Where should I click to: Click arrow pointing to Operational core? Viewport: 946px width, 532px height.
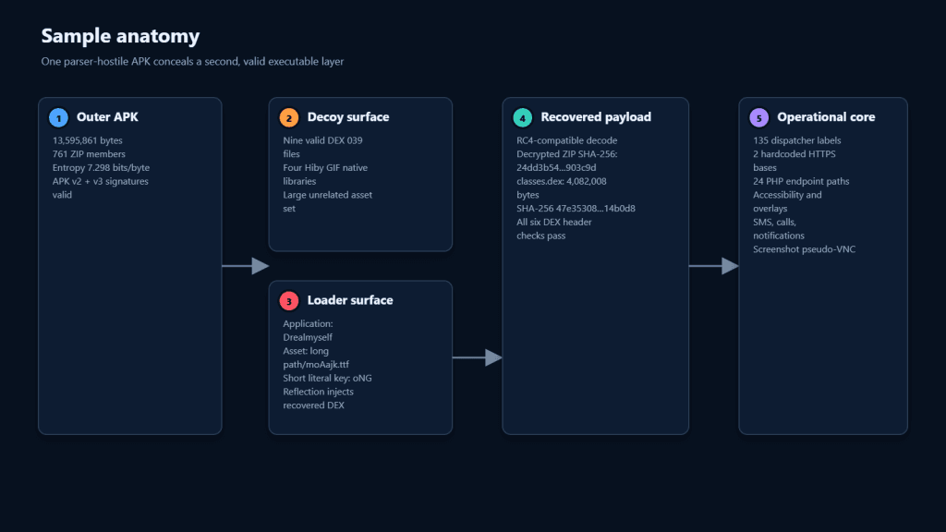coord(714,266)
